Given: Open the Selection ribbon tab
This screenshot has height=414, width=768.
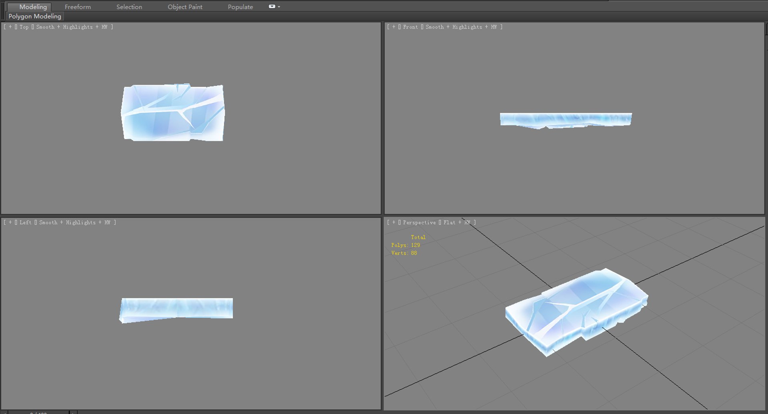Looking at the screenshot, I should [x=129, y=7].
